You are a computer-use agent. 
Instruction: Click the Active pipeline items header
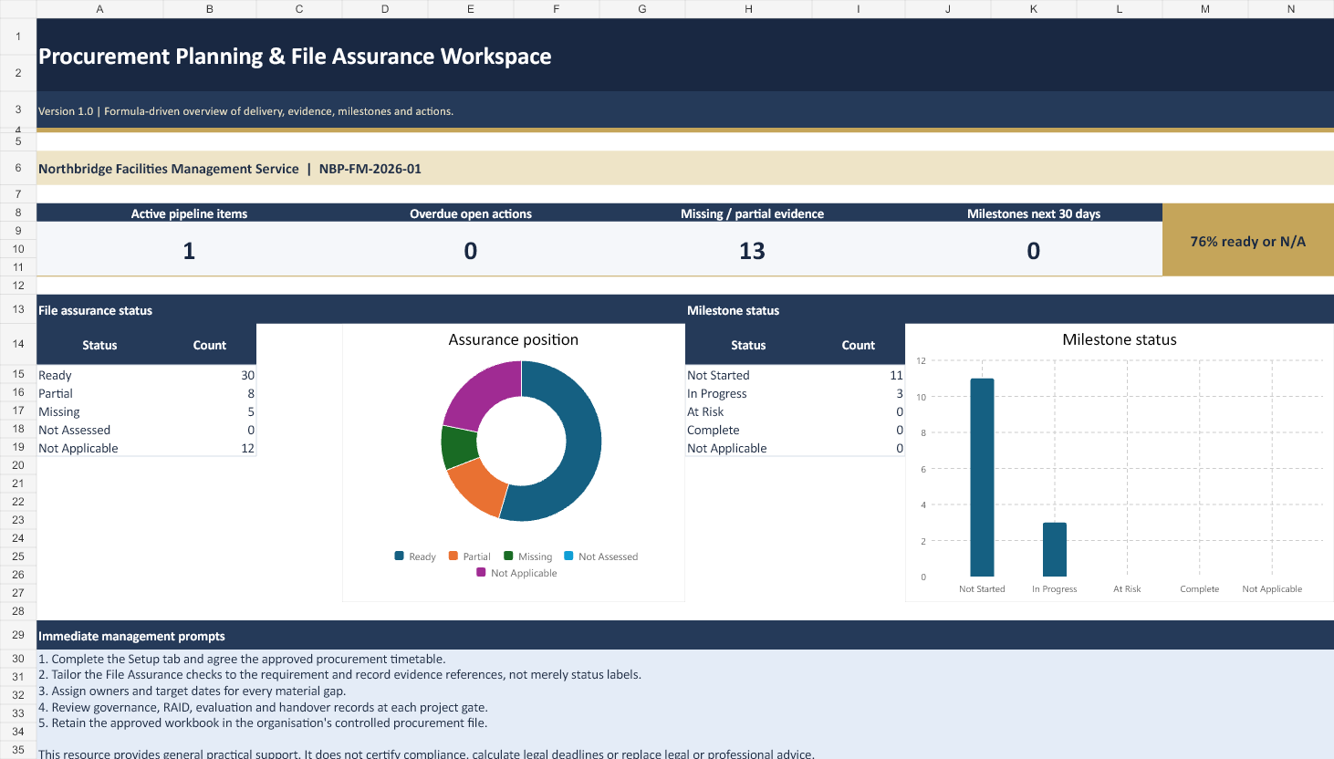(189, 213)
